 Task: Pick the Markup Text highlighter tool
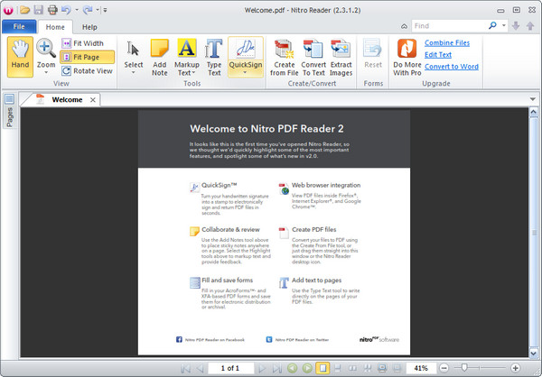(x=187, y=53)
